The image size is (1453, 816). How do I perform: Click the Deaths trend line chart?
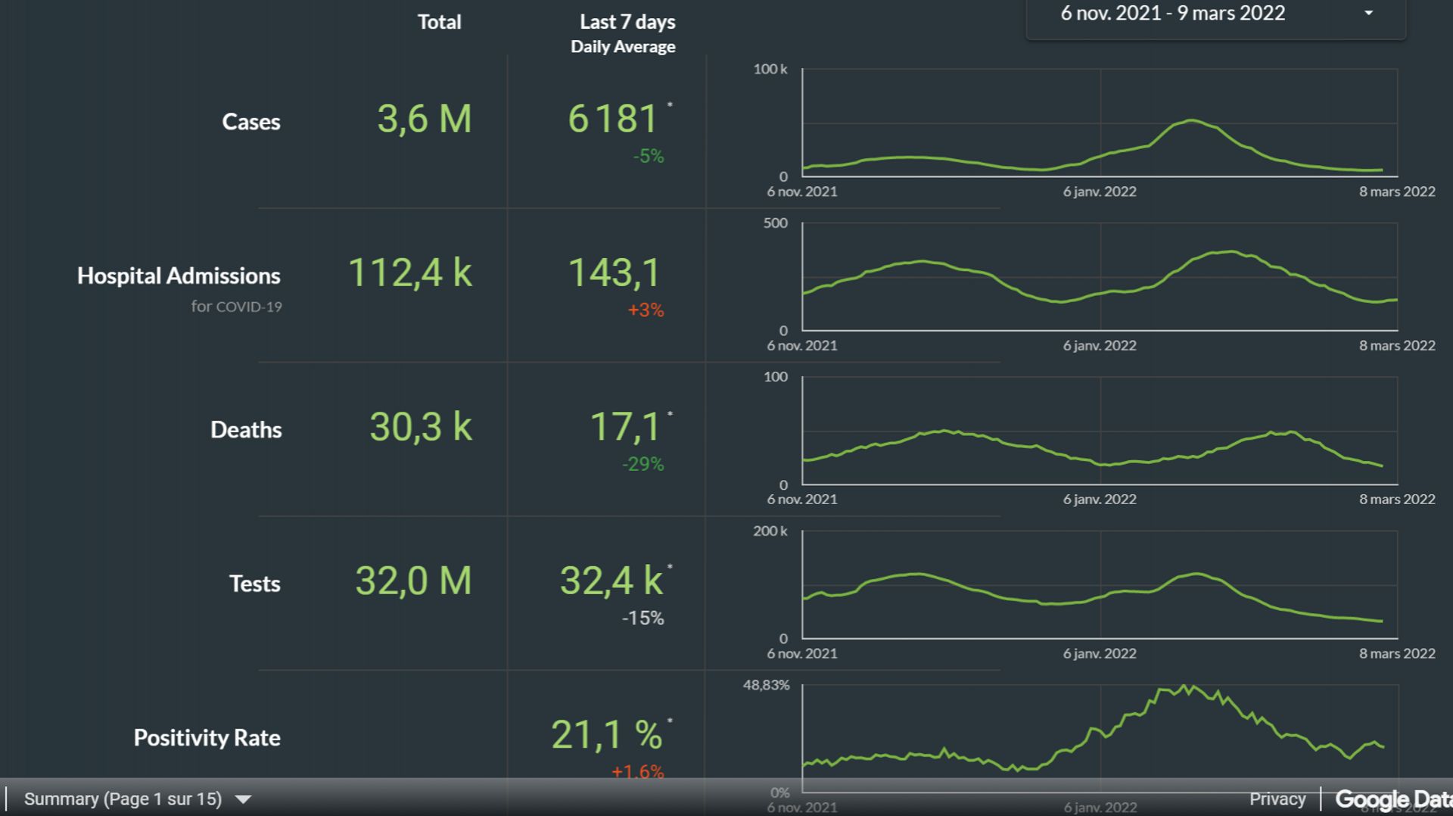(x=1100, y=431)
